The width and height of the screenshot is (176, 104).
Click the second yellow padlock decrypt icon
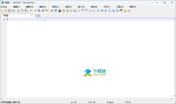click(67, 11)
